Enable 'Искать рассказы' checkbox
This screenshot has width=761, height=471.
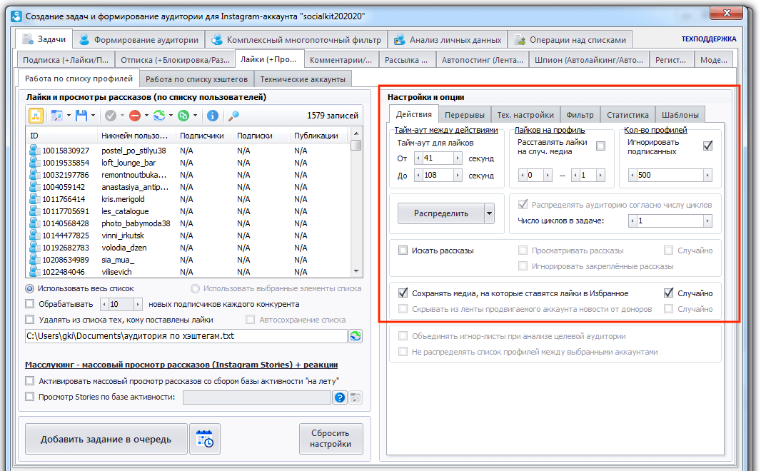(x=403, y=250)
